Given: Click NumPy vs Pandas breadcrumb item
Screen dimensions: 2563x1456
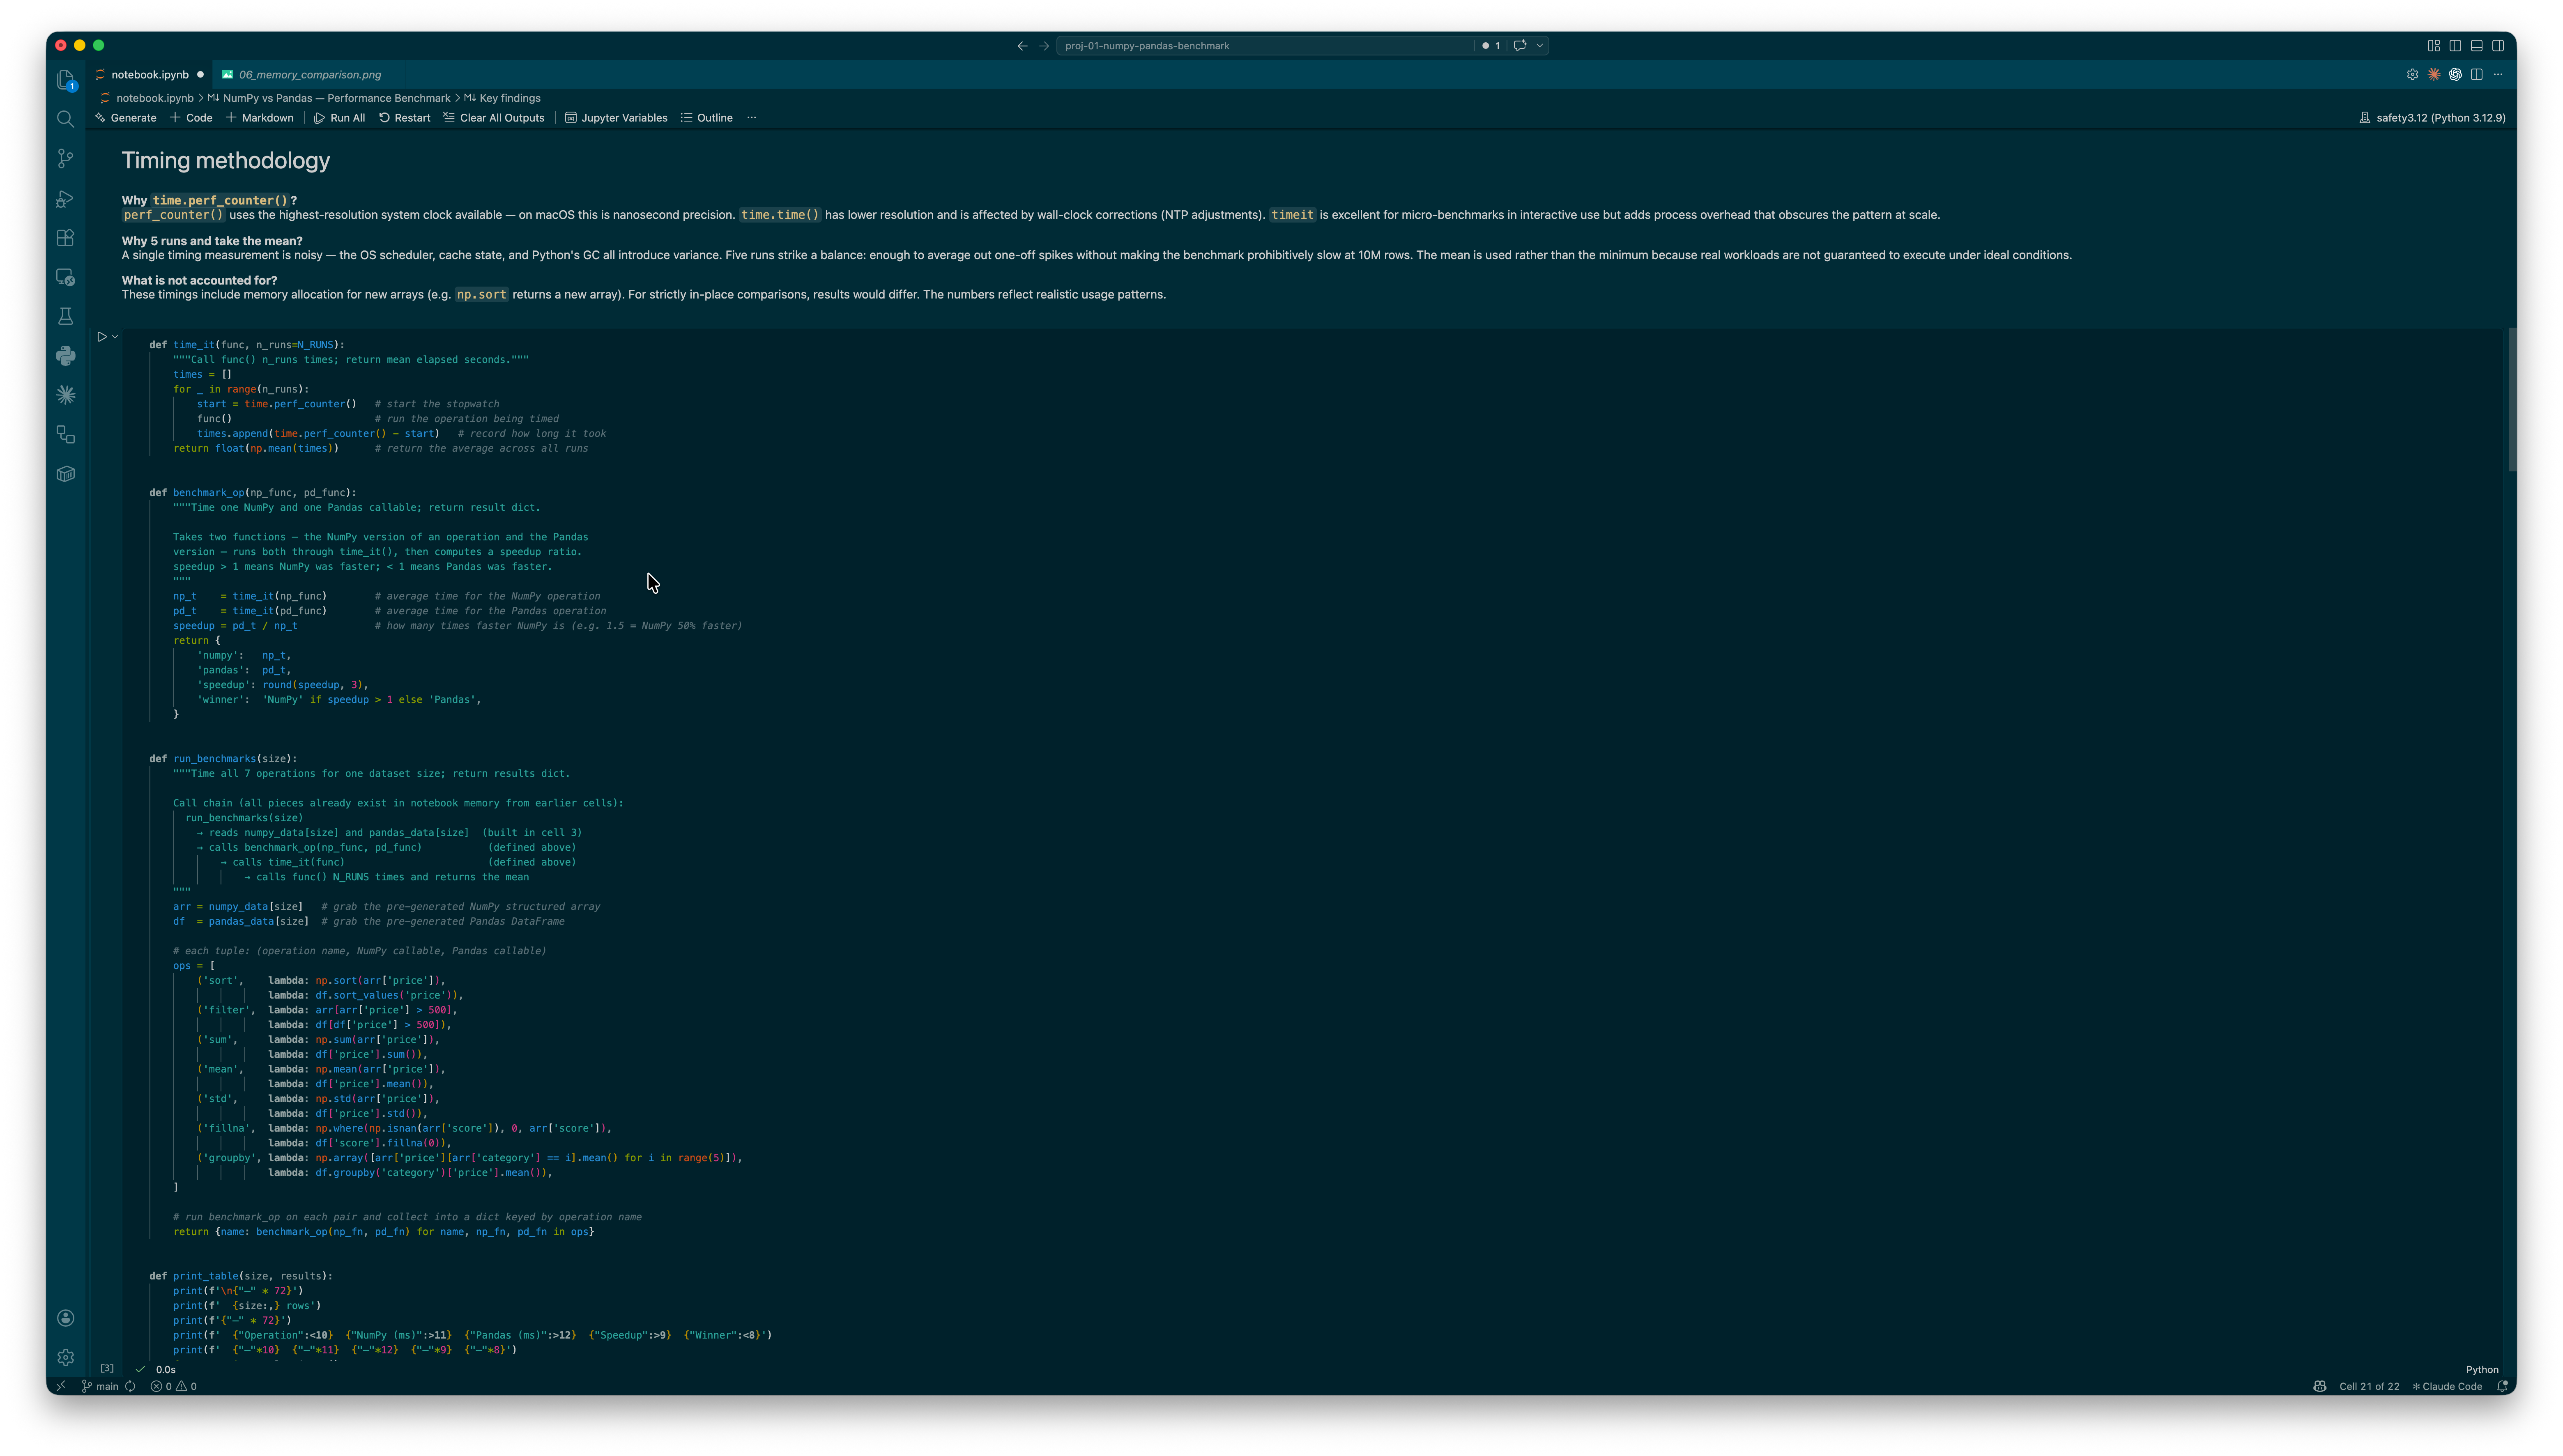Looking at the screenshot, I should 336,98.
